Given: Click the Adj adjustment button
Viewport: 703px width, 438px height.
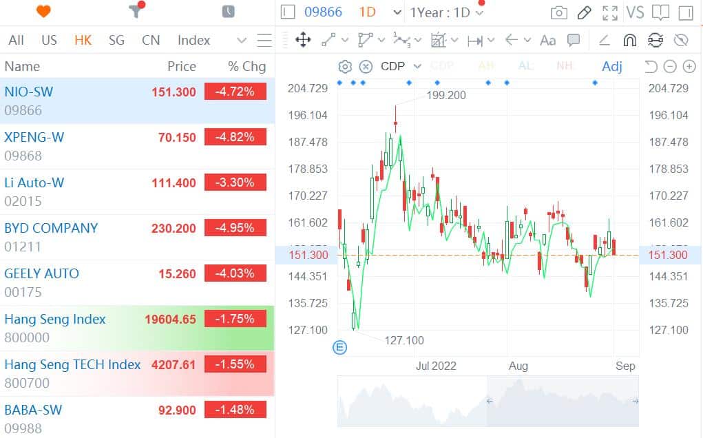Looking at the screenshot, I should (611, 66).
